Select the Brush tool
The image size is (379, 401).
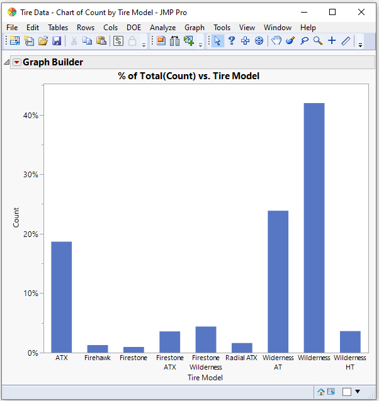[x=290, y=41]
